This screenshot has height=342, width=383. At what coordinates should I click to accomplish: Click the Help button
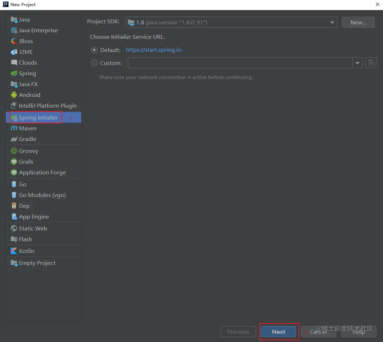[358, 332]
